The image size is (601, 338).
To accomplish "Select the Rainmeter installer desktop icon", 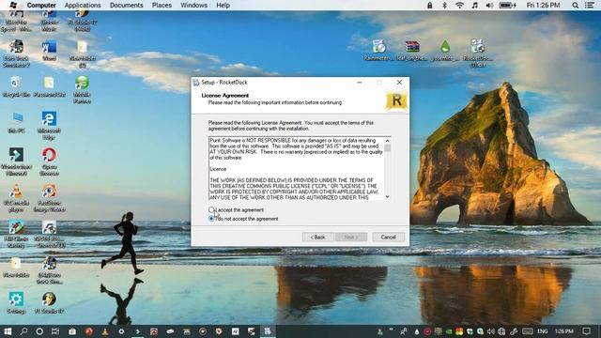I will [378, 50].
